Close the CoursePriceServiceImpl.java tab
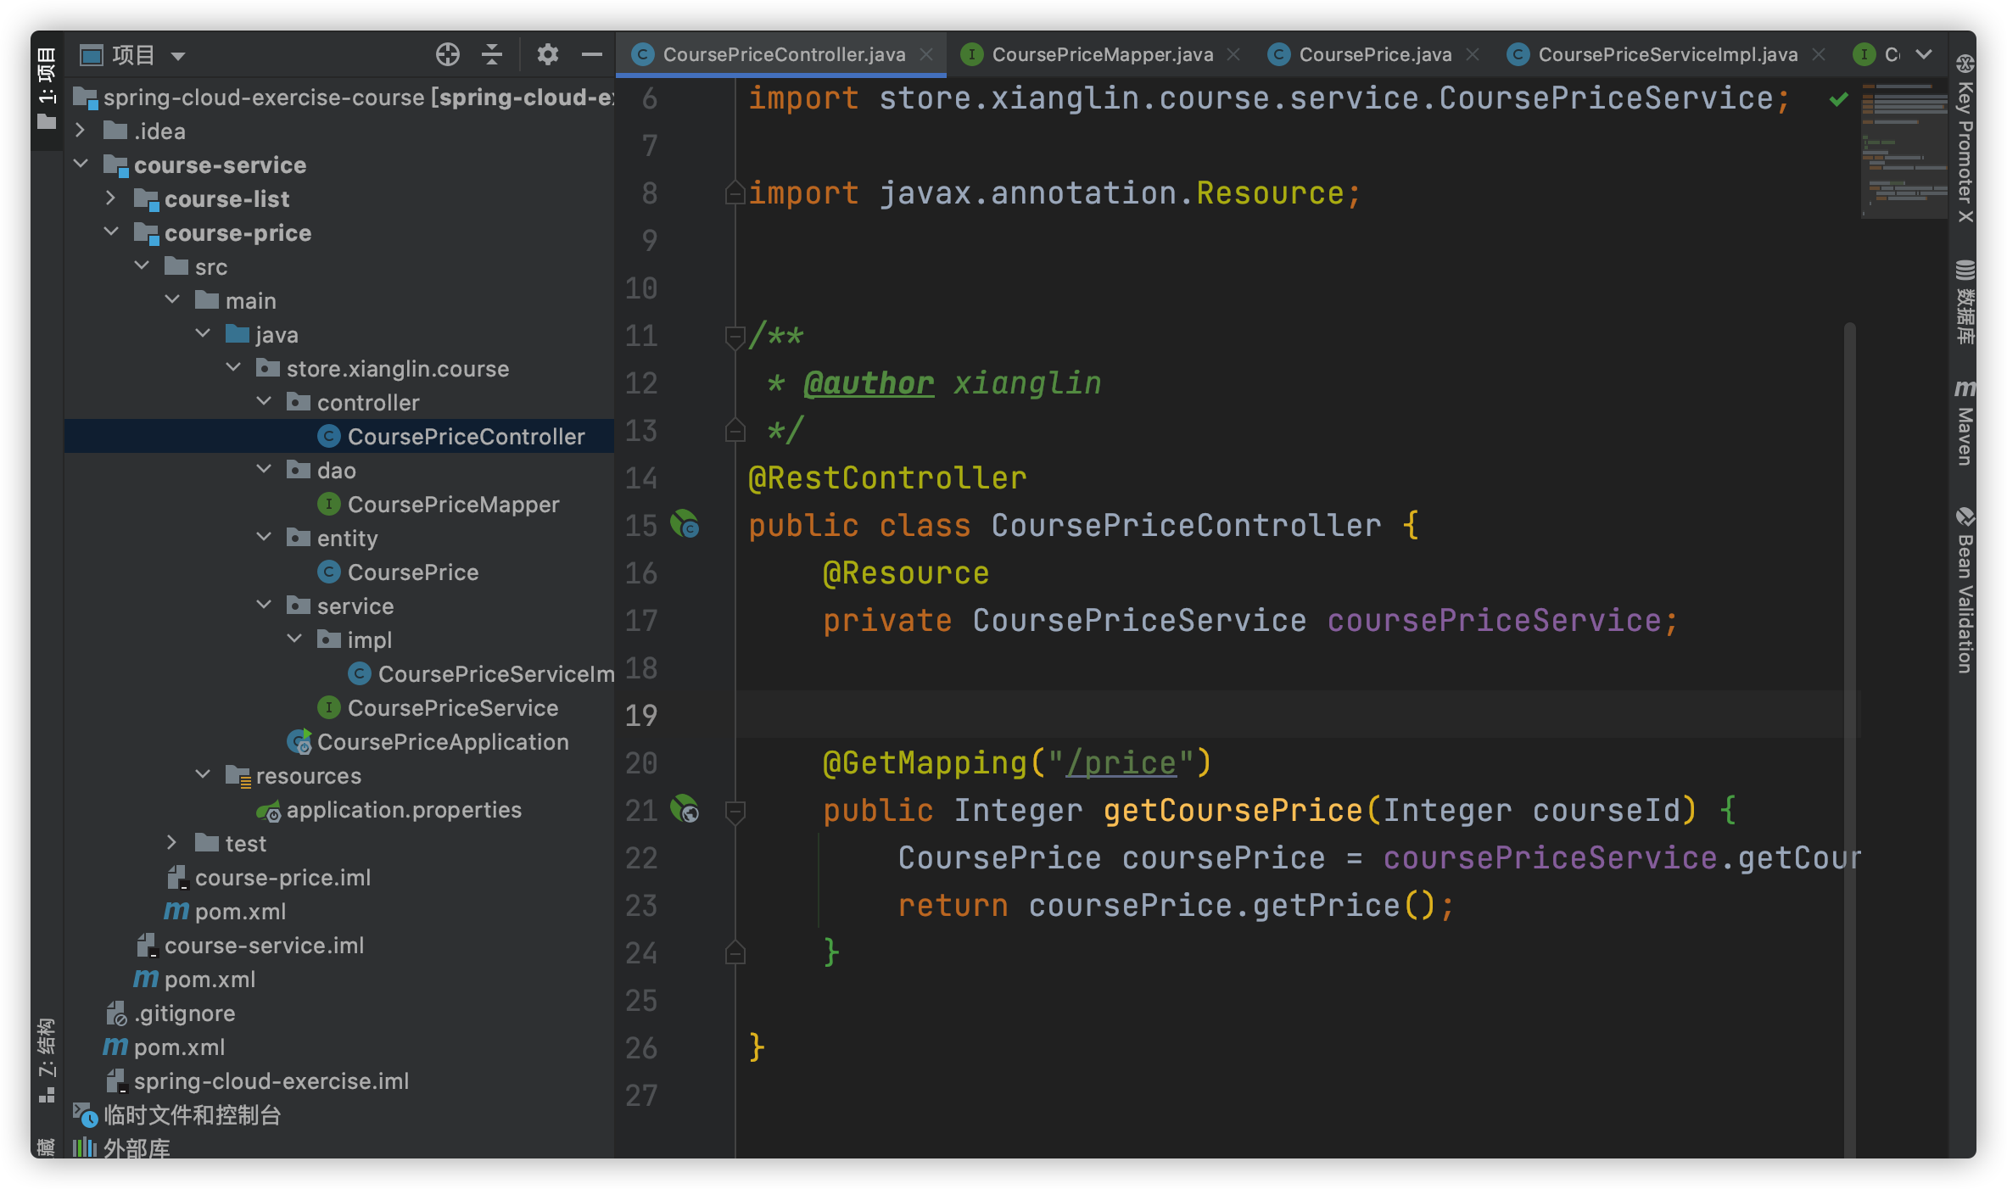 click(x=1818, y=55)
